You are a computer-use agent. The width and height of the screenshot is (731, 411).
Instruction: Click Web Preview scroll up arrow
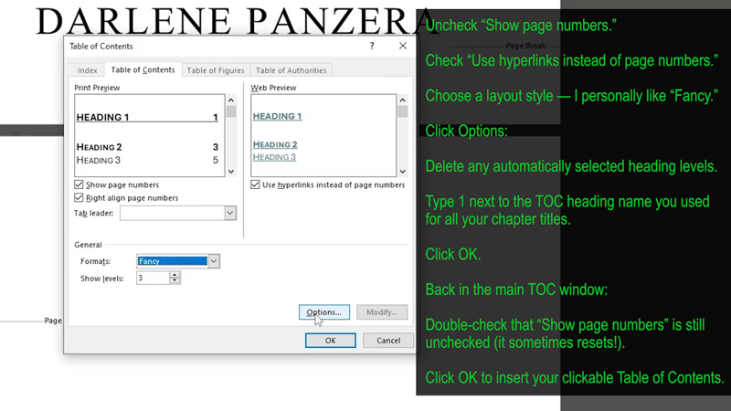click(403, 100)
